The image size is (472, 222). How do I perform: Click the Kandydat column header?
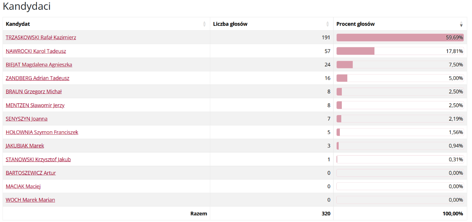click(x=18, y=24)
